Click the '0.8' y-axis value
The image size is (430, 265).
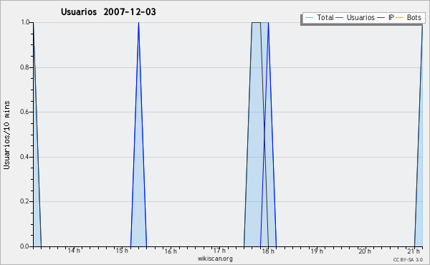(24, 67)
